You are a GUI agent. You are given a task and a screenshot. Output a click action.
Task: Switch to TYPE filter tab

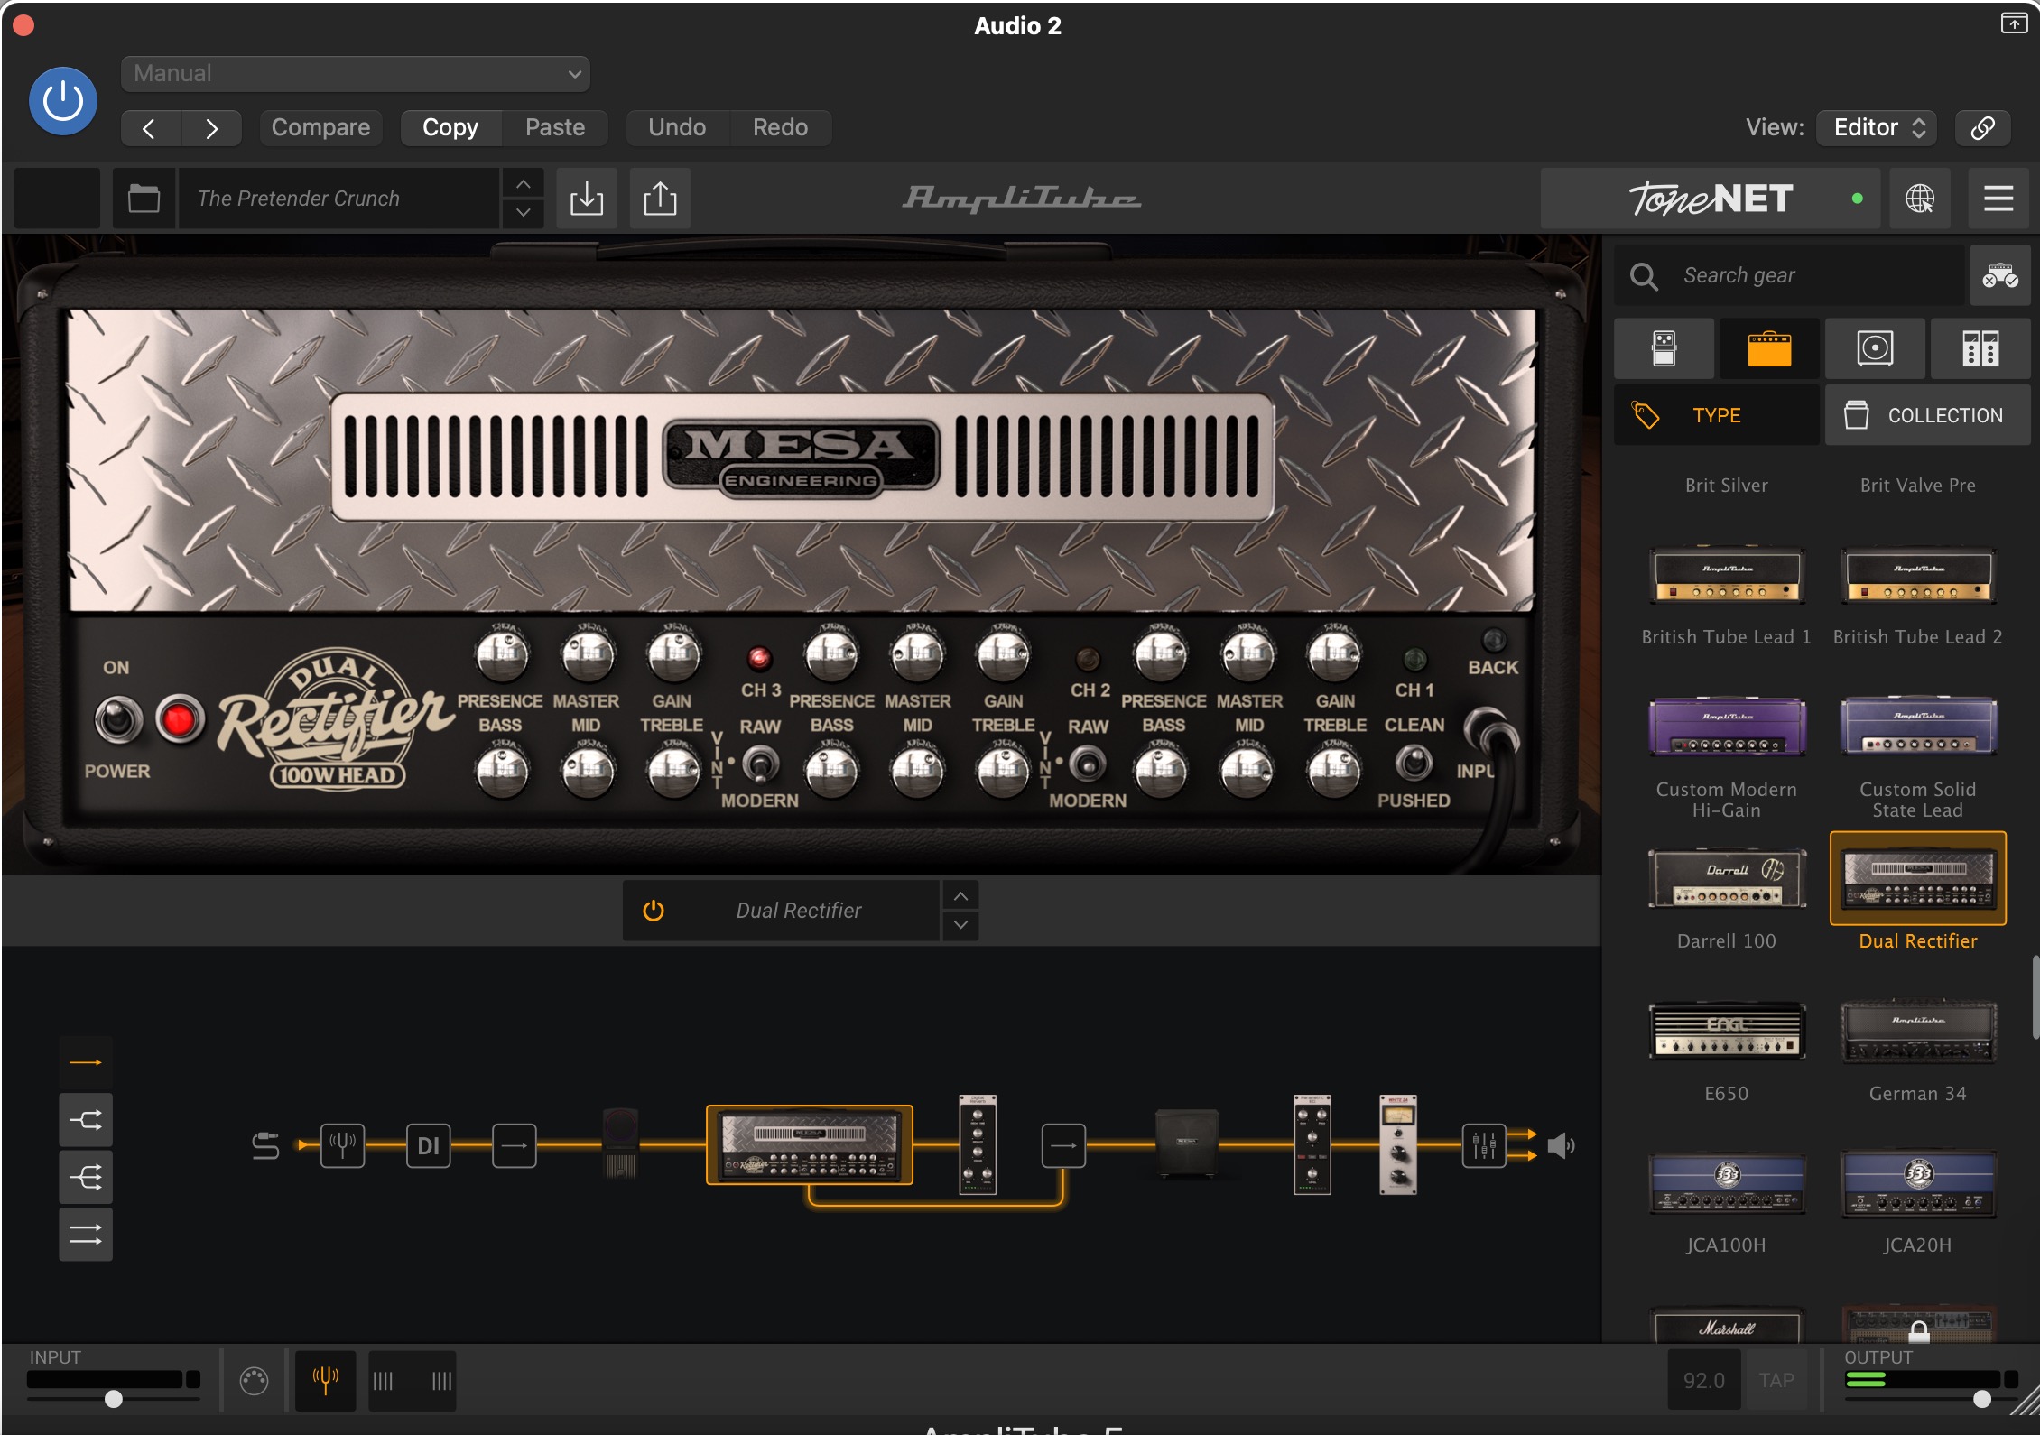pos(1717,415)
